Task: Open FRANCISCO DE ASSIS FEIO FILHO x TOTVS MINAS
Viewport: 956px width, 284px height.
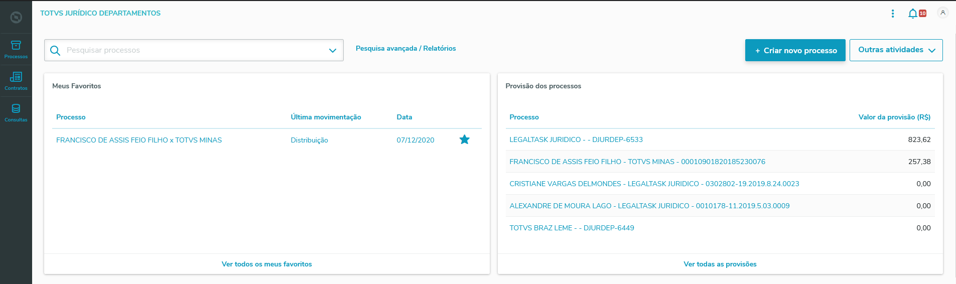Action: [x=139, y=140]
